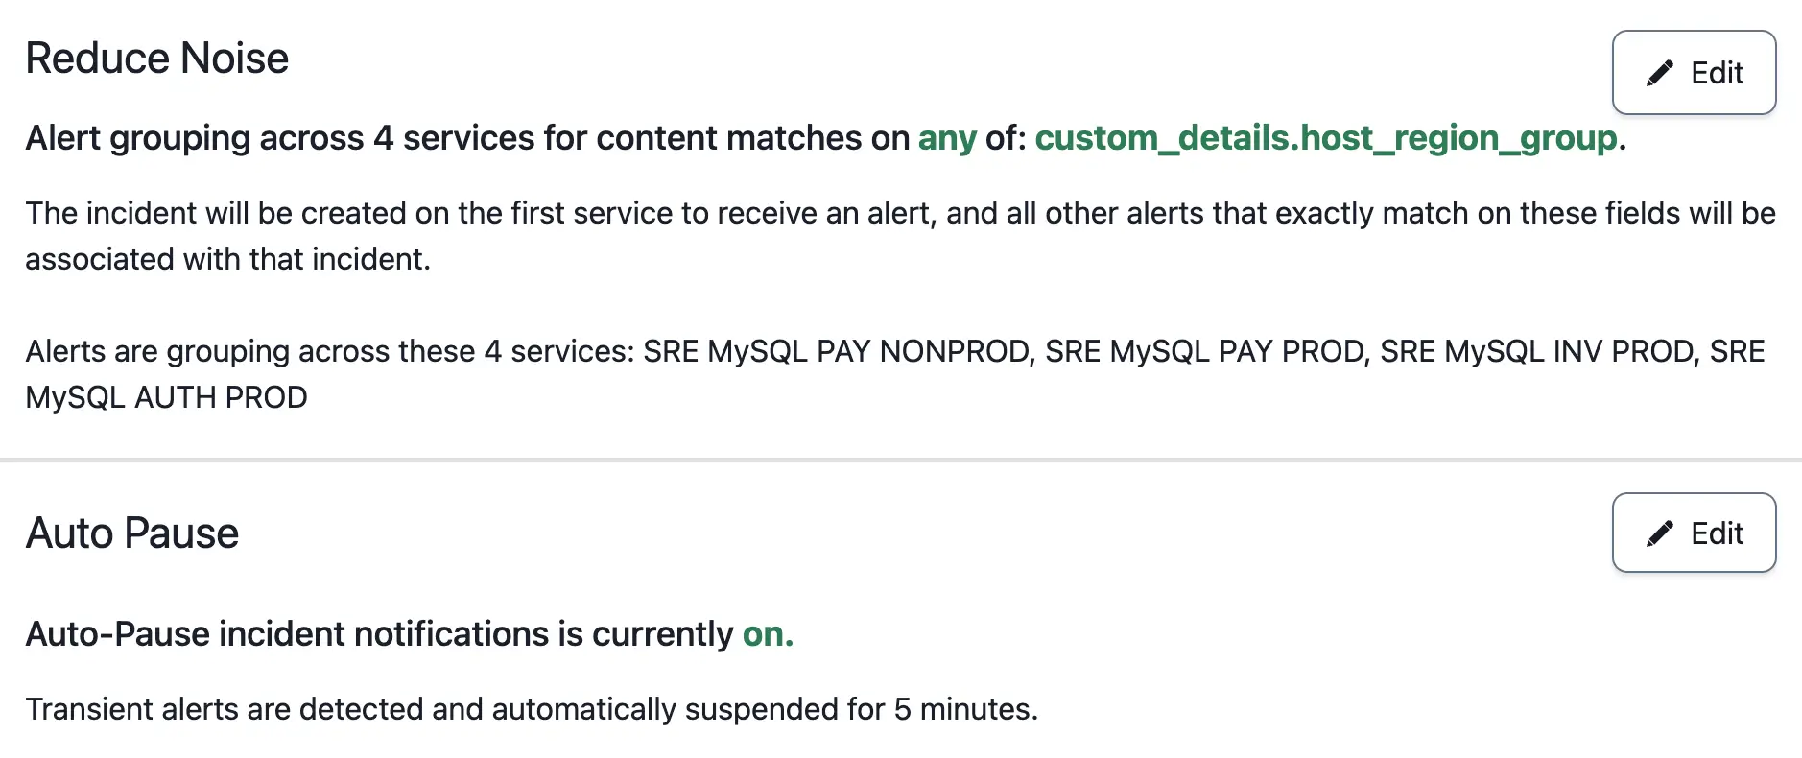The image size is (1802, 758).
Task: Click 'associated with that incident.' text line
Action: 227,259
